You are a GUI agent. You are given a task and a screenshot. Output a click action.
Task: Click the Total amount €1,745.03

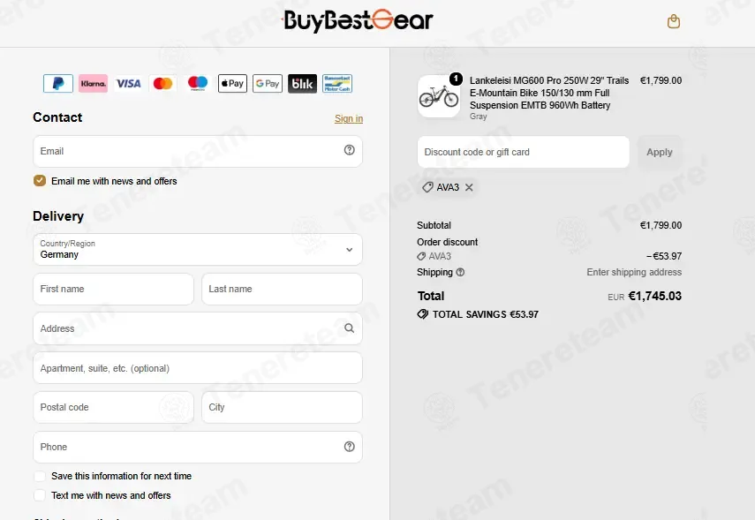click(x=655, y=296)
